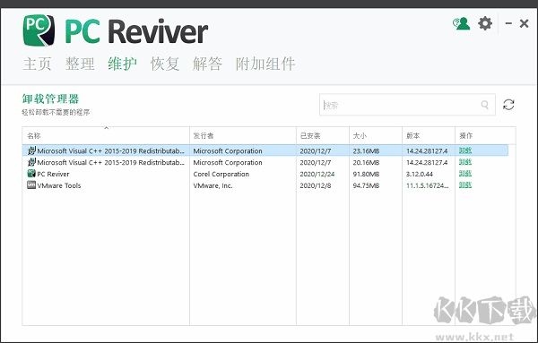Click the 2020/12/24 install date

(317, 174)
